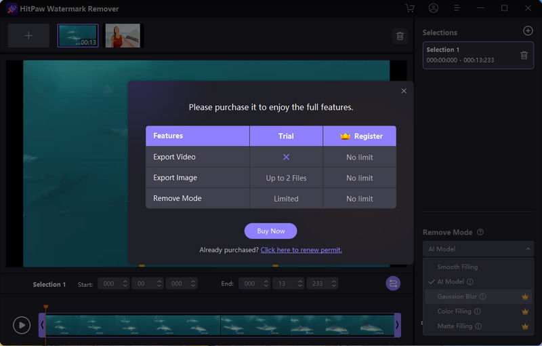Delete Selection 1 with its trash icon
The width and height of the screenshot is (542, 346).
coord(524,55)
